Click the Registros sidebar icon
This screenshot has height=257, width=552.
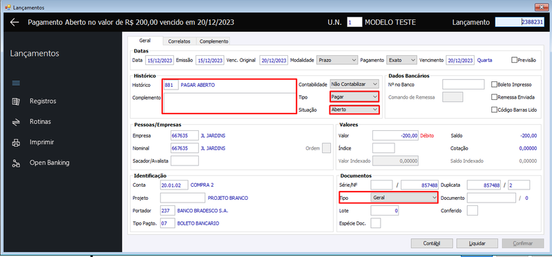16,101
